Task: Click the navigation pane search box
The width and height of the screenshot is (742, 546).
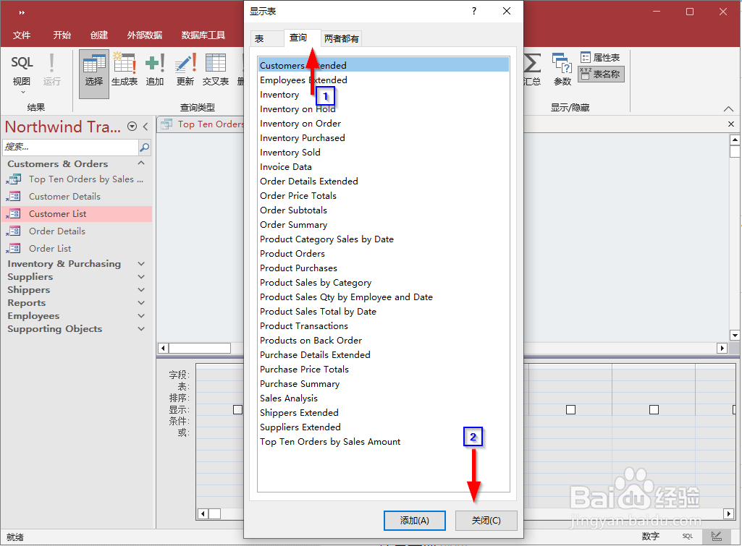Action: [70, 147]
